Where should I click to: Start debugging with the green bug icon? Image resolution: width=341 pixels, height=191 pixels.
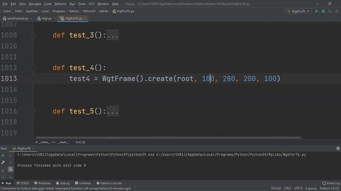click(x=323, y=11)
